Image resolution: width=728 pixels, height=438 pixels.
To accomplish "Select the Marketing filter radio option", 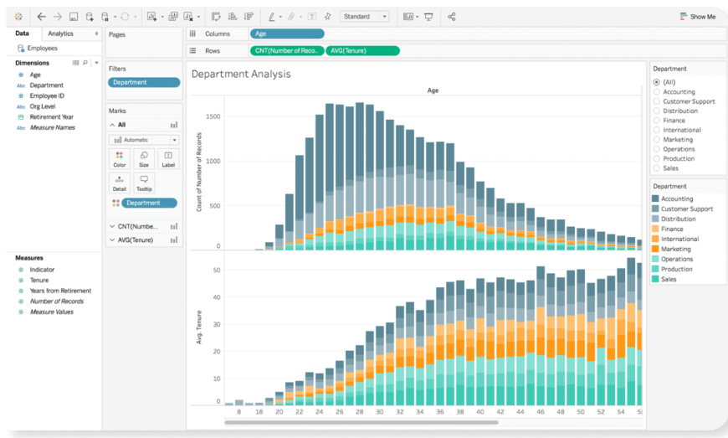I will tap(657, 140).
